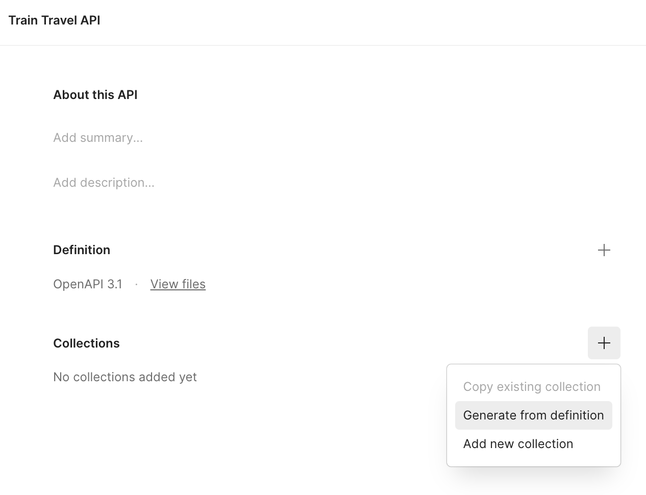The width and height of the screenshot is (646, 495).
Task: Click the Collections section heading
Action: (86, 343)
